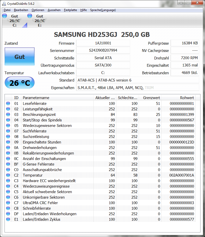This screenshot has height=237, width=205.
Task: Click the Grenzwert column header
Action: (150, 98)
